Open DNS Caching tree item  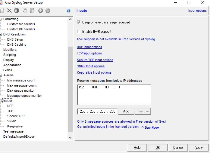17,44
